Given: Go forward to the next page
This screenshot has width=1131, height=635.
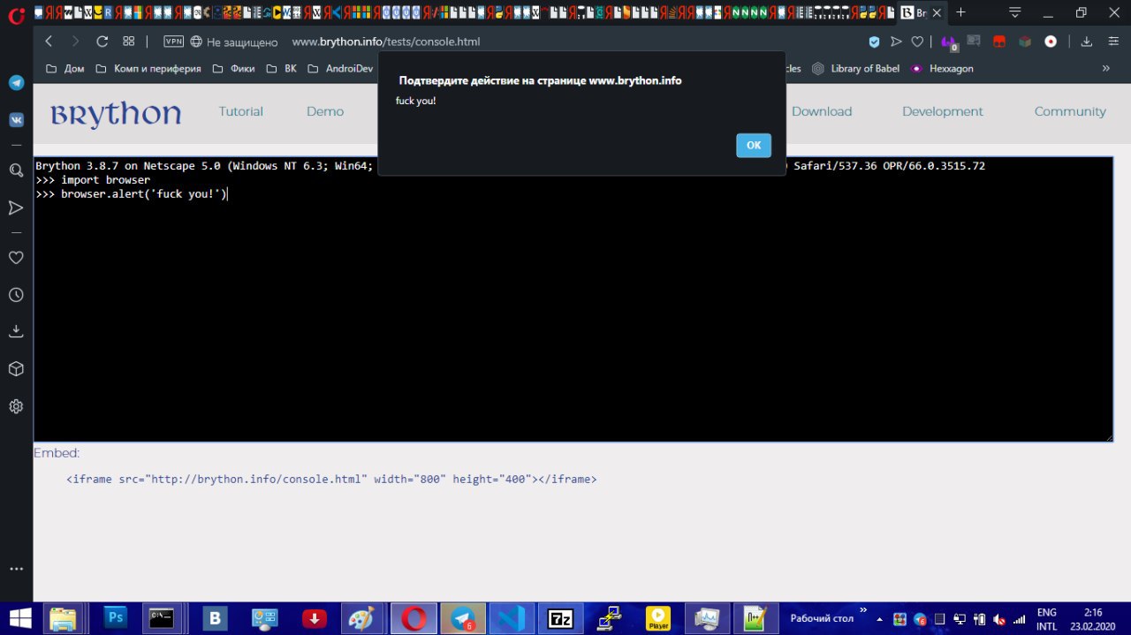Looking at the screenshot, I should coord(75,42).
